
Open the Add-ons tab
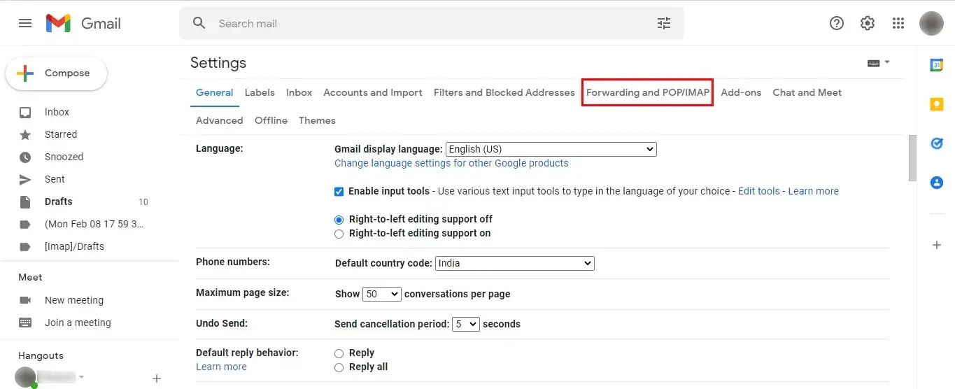[x=741, y=92]
